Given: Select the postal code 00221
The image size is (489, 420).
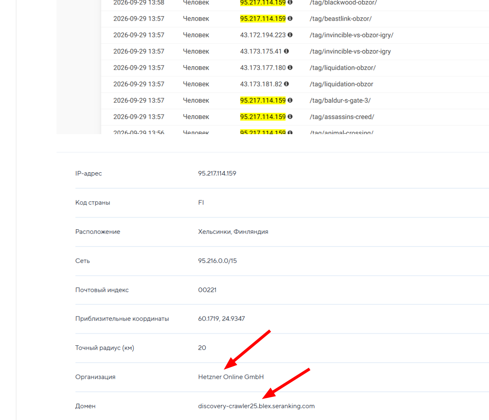Looking at the screenshot, I should pyautogui.click(x=207, y=290).
